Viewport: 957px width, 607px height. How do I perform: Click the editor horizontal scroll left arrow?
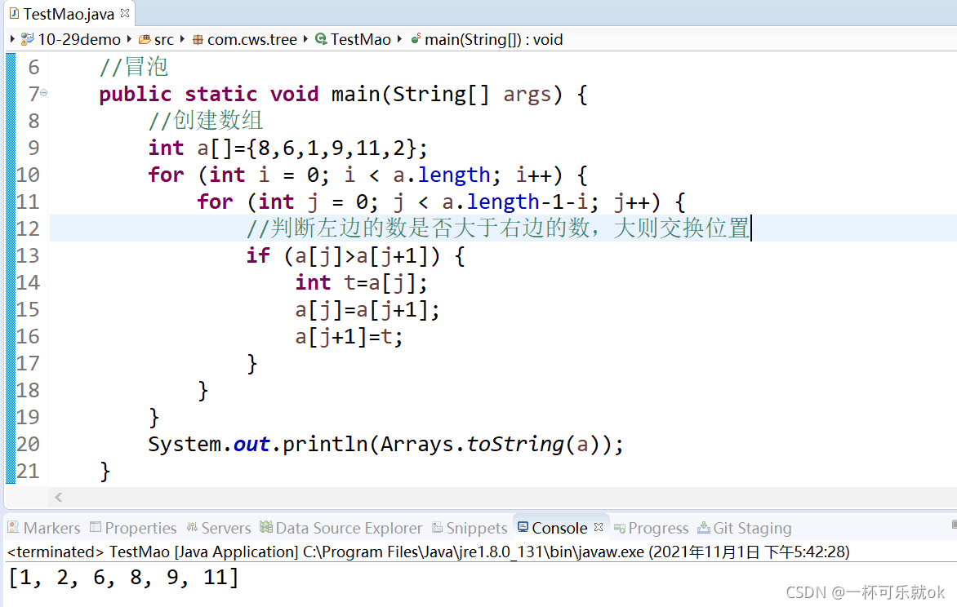click(x=59, y=497)
